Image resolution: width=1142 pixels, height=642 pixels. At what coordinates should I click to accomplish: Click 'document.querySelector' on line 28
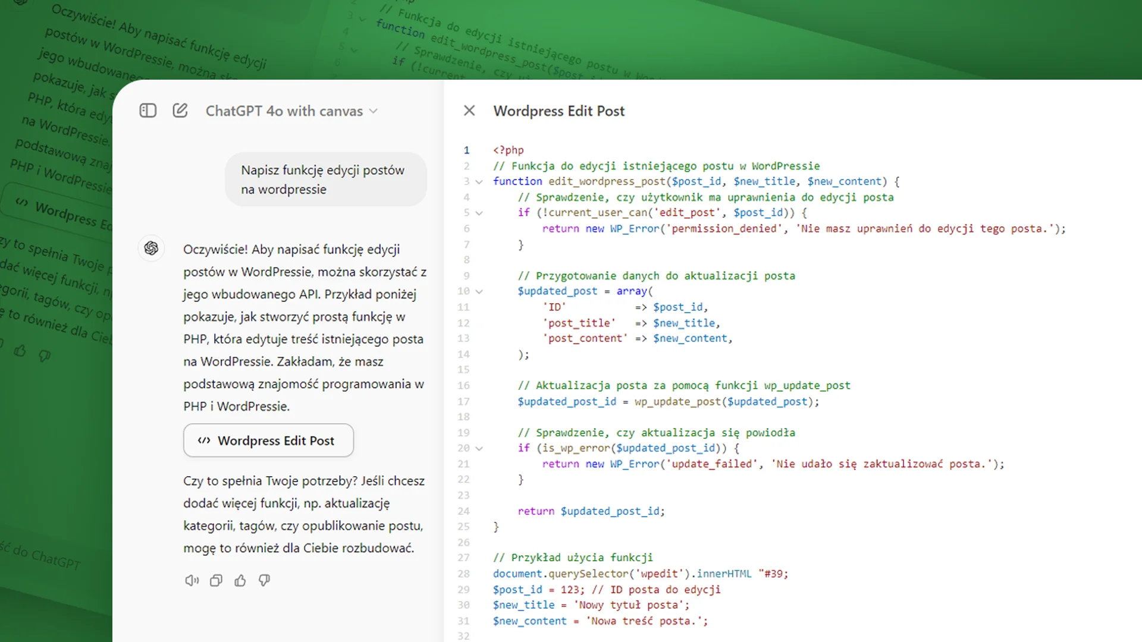tap(560, 574)
